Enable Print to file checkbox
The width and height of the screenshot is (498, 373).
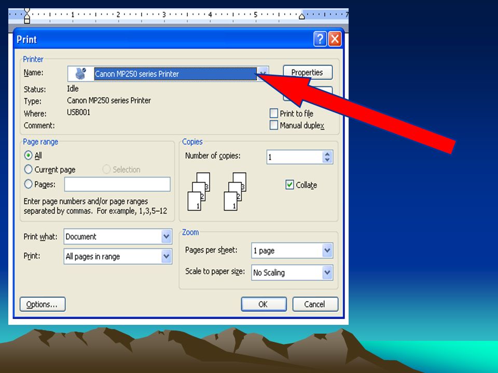(x=273, y=113)
